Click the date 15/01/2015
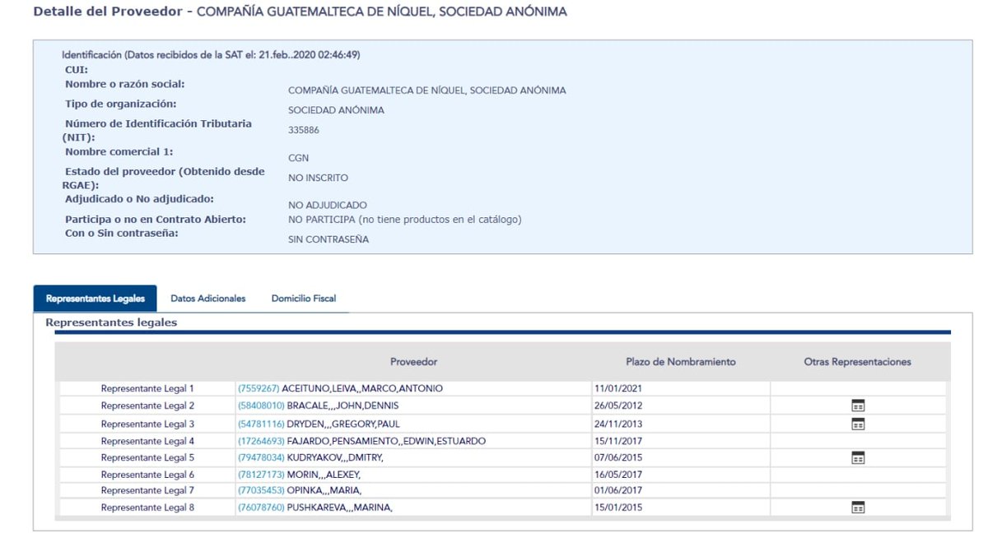 pos(617,508)
